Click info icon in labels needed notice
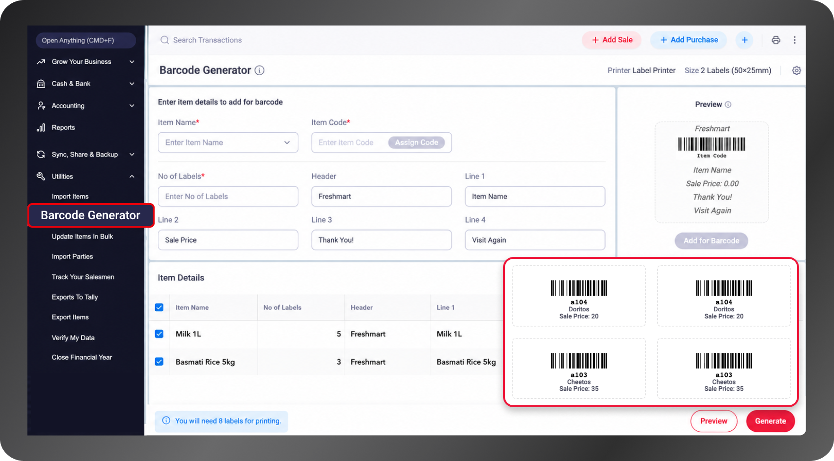Viewport: 834px width, 461px height. (x=166, y=420)
